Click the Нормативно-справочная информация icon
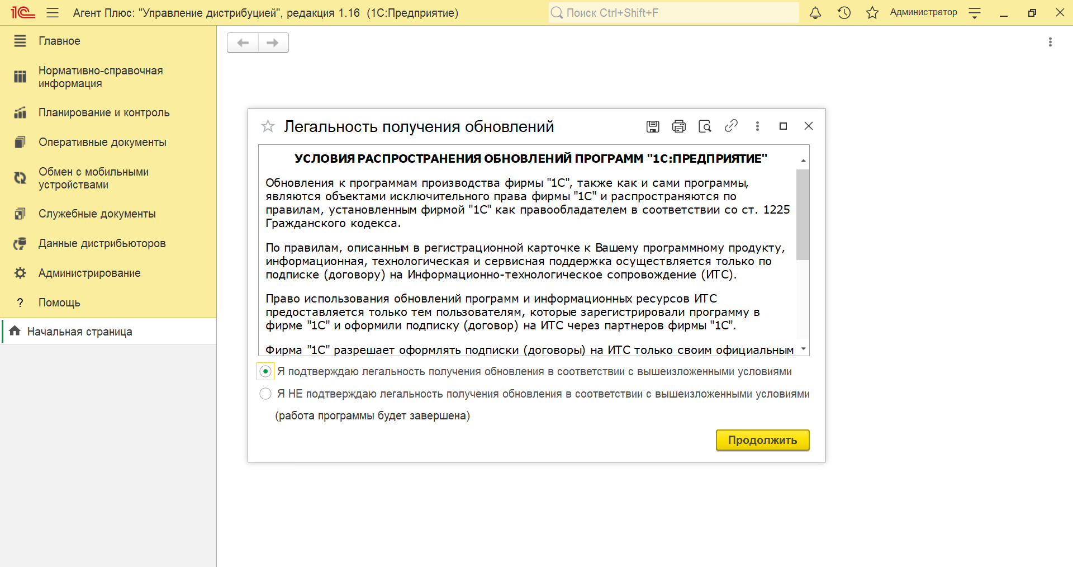The image size is (1073, 567). click(20, 77)
